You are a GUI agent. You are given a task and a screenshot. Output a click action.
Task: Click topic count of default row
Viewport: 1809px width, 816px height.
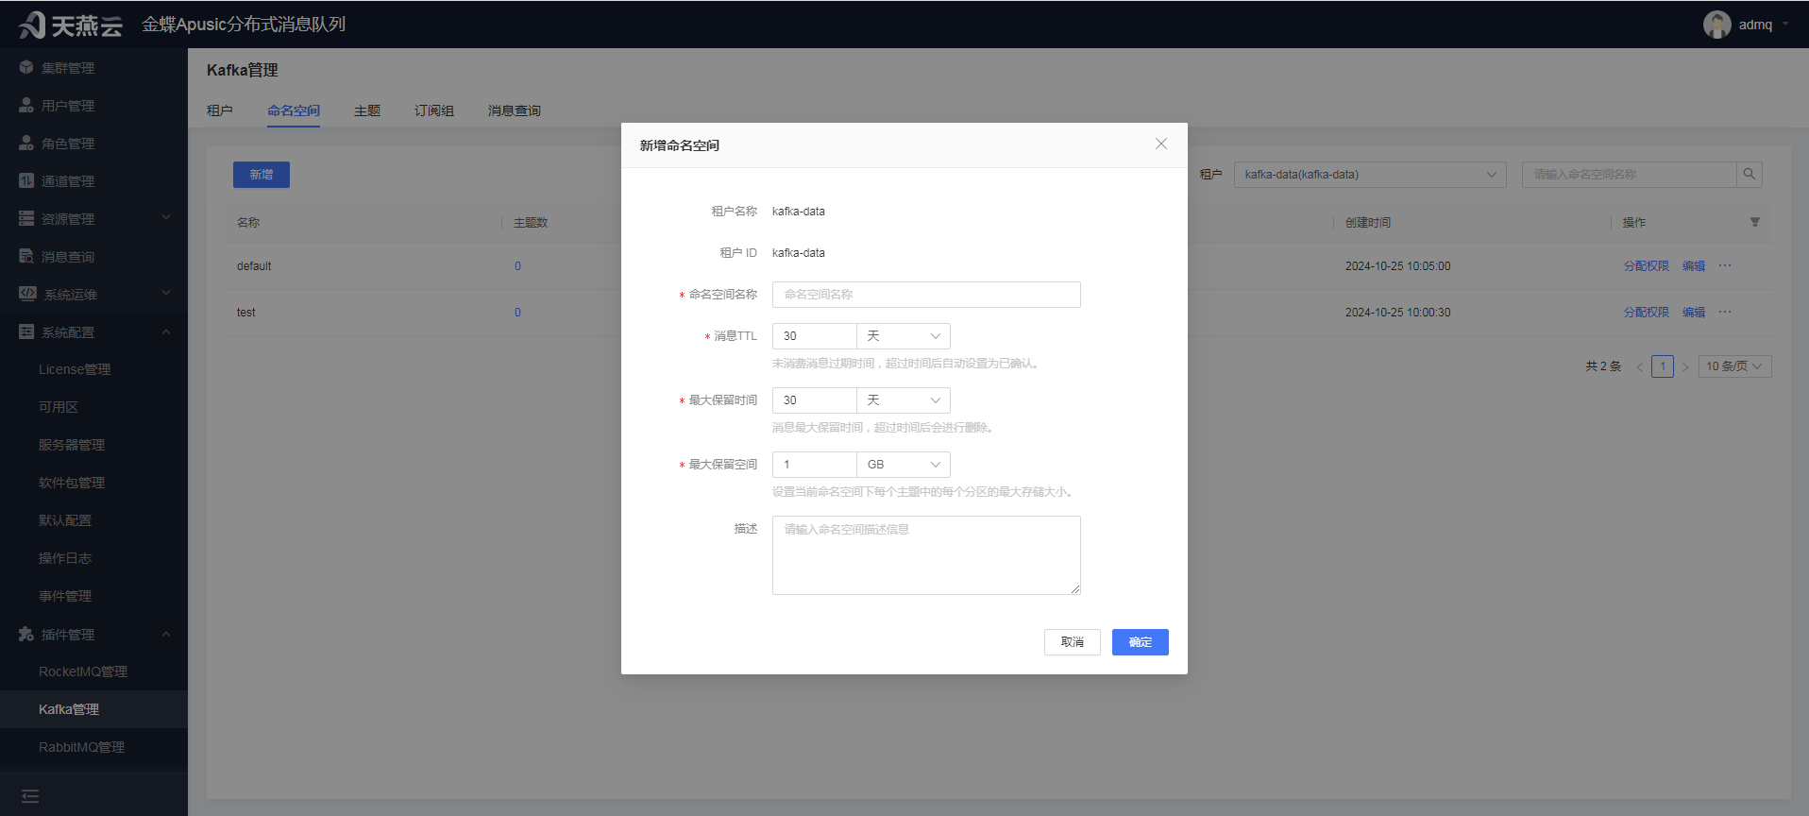click(x=517, y=266)
